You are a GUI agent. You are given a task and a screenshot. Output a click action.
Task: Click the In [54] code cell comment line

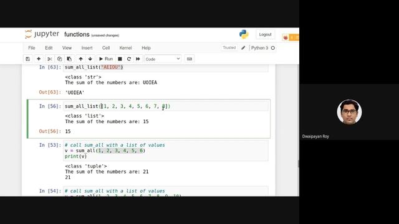(x=115, y=191)
